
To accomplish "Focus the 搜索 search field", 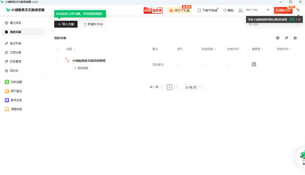I will 272,24.
